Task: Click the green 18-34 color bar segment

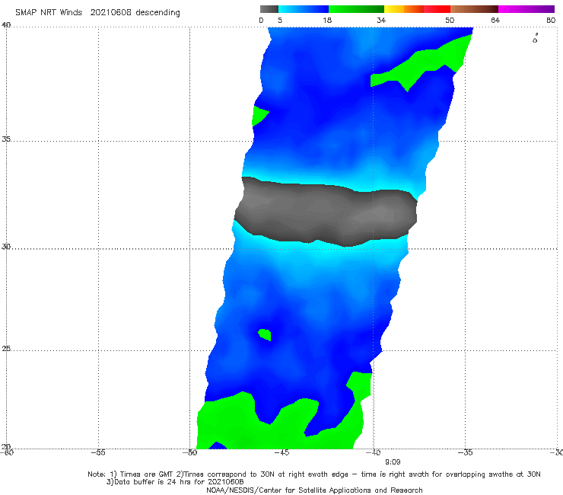Action: coord(356,9)
